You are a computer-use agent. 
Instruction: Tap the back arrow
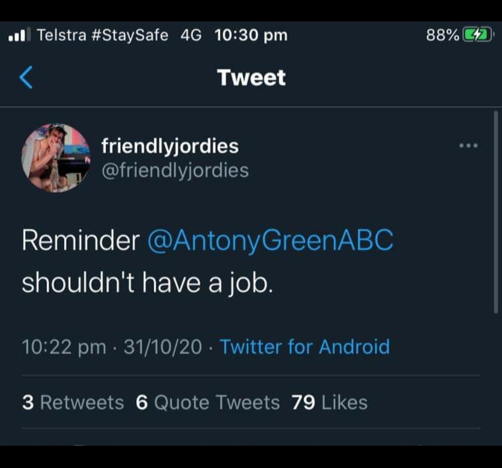(x=26, y=78)
